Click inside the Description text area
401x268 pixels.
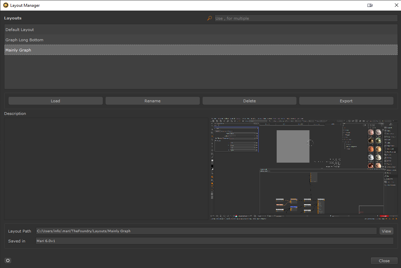coord(106,169)
